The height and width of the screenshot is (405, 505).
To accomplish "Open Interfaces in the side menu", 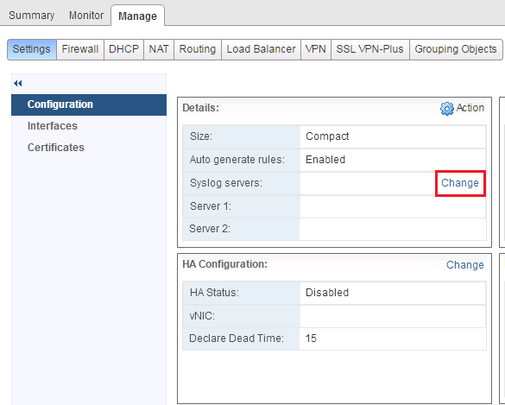I will coord(53,126).
